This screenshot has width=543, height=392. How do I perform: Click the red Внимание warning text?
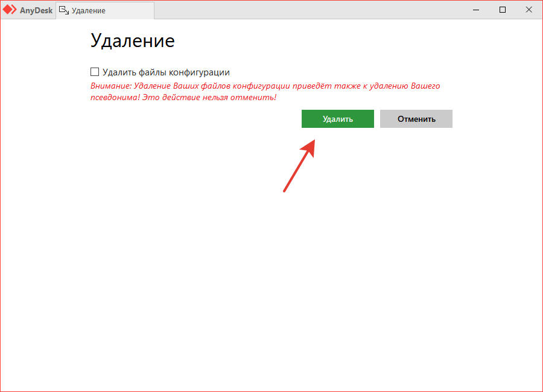tap(265, 92)
